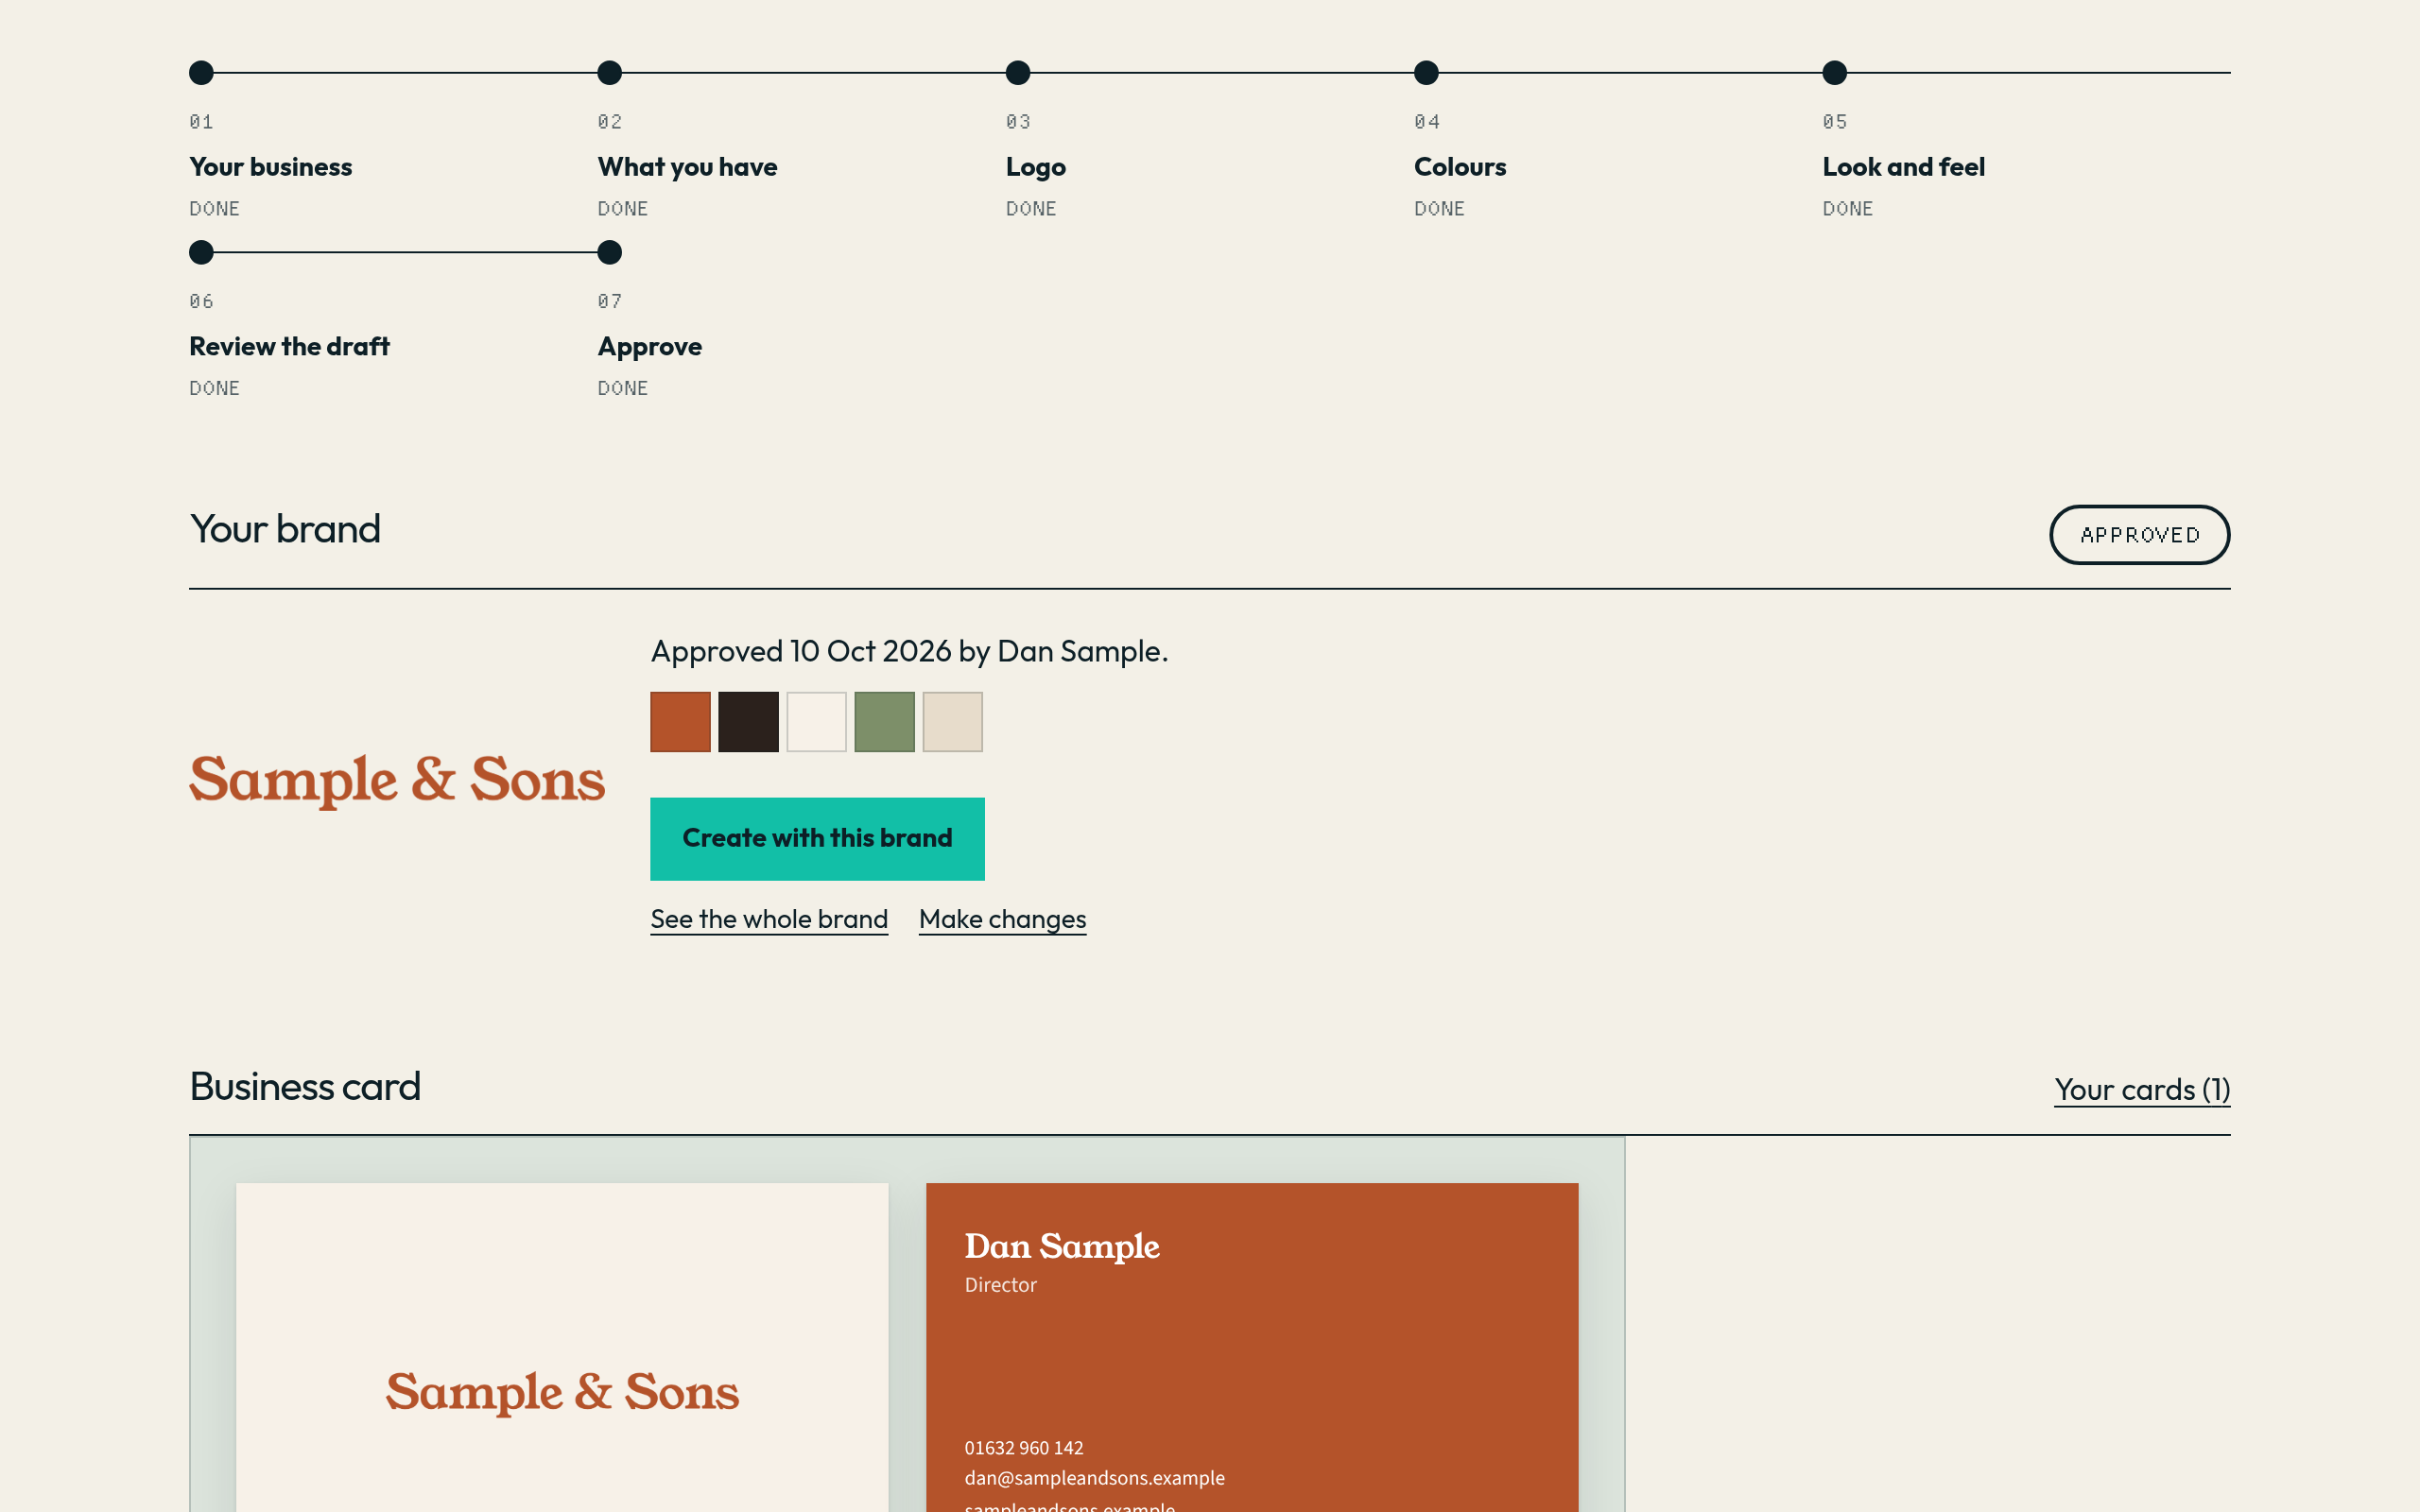Select the orange business card back
This screenshot has height=1512, width=2420.
[1252, 1347]
